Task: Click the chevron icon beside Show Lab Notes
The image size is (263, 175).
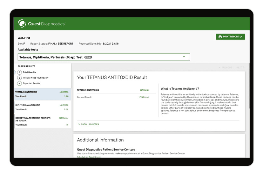Action: click(79, 124)
